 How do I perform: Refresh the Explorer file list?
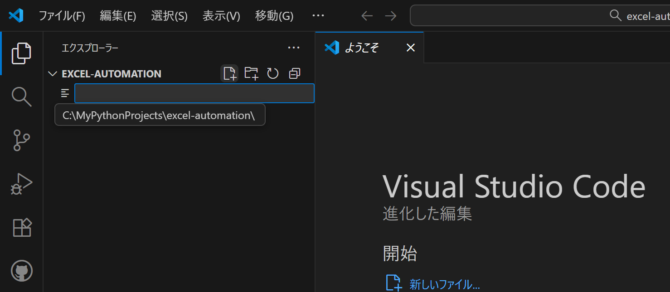coord(272,73)
